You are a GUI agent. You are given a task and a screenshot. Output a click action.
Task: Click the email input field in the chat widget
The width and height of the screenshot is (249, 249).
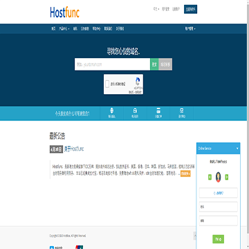[x=218, y=221]
